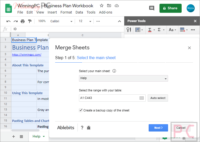200x142 pixels.
Task: Select row 5 header
Action: 6,65
